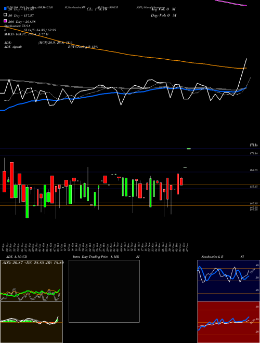Click the white 50 Day legend swatch
260x343 pixels.
click(x=6, y=15)
